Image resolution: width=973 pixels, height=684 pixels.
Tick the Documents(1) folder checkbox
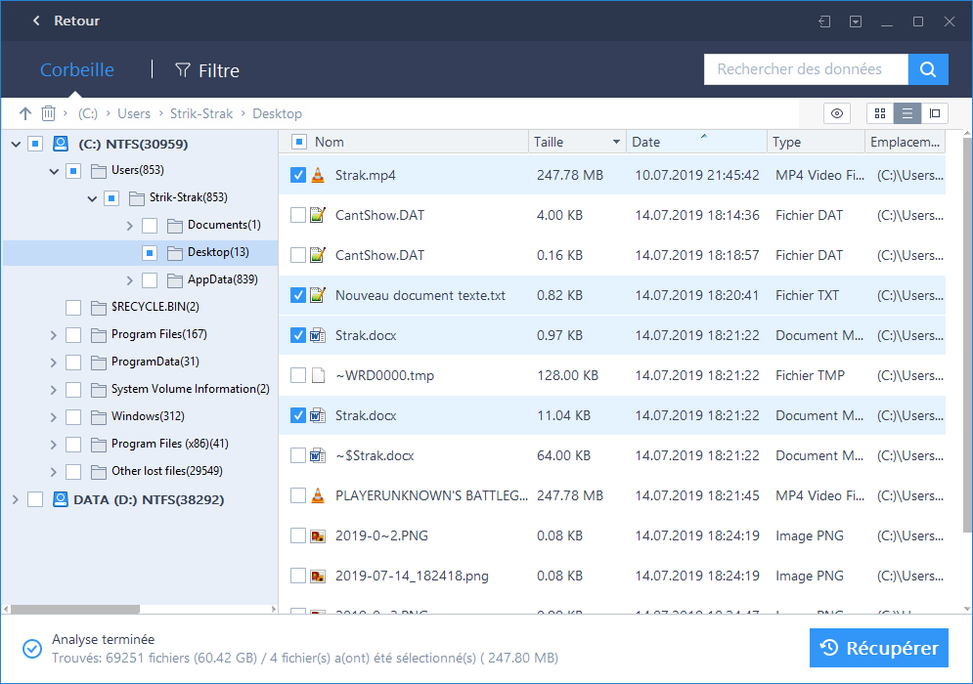[150, 226]
